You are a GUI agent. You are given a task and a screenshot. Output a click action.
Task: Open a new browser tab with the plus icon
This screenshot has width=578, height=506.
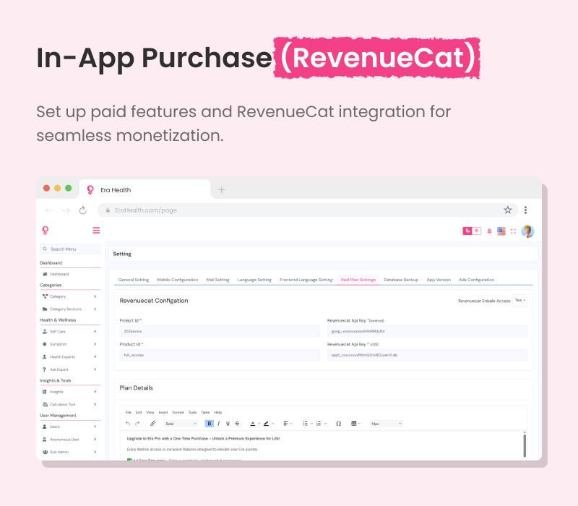click(222, 189)
